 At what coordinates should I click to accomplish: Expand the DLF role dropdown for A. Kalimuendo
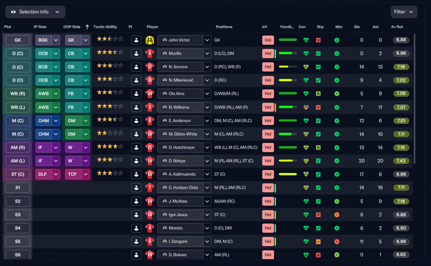tap(56, 174)
